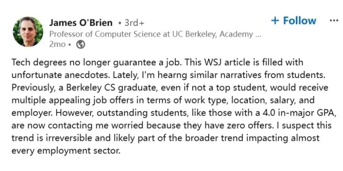Click the 'Berkeley CS graduate' text line
The width and height of the screenshot is (343, 171).
click(x=170, y=88)
